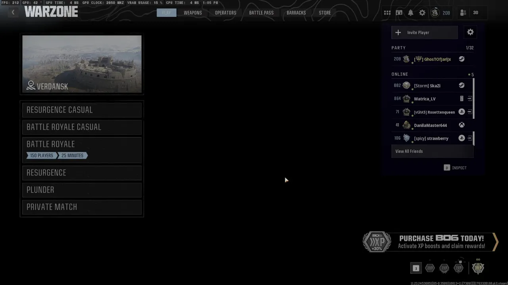Click strawberry's rank emblem avatar
Image resolution: width=508 pixels, height=285 pixels.
coord(406,138)
